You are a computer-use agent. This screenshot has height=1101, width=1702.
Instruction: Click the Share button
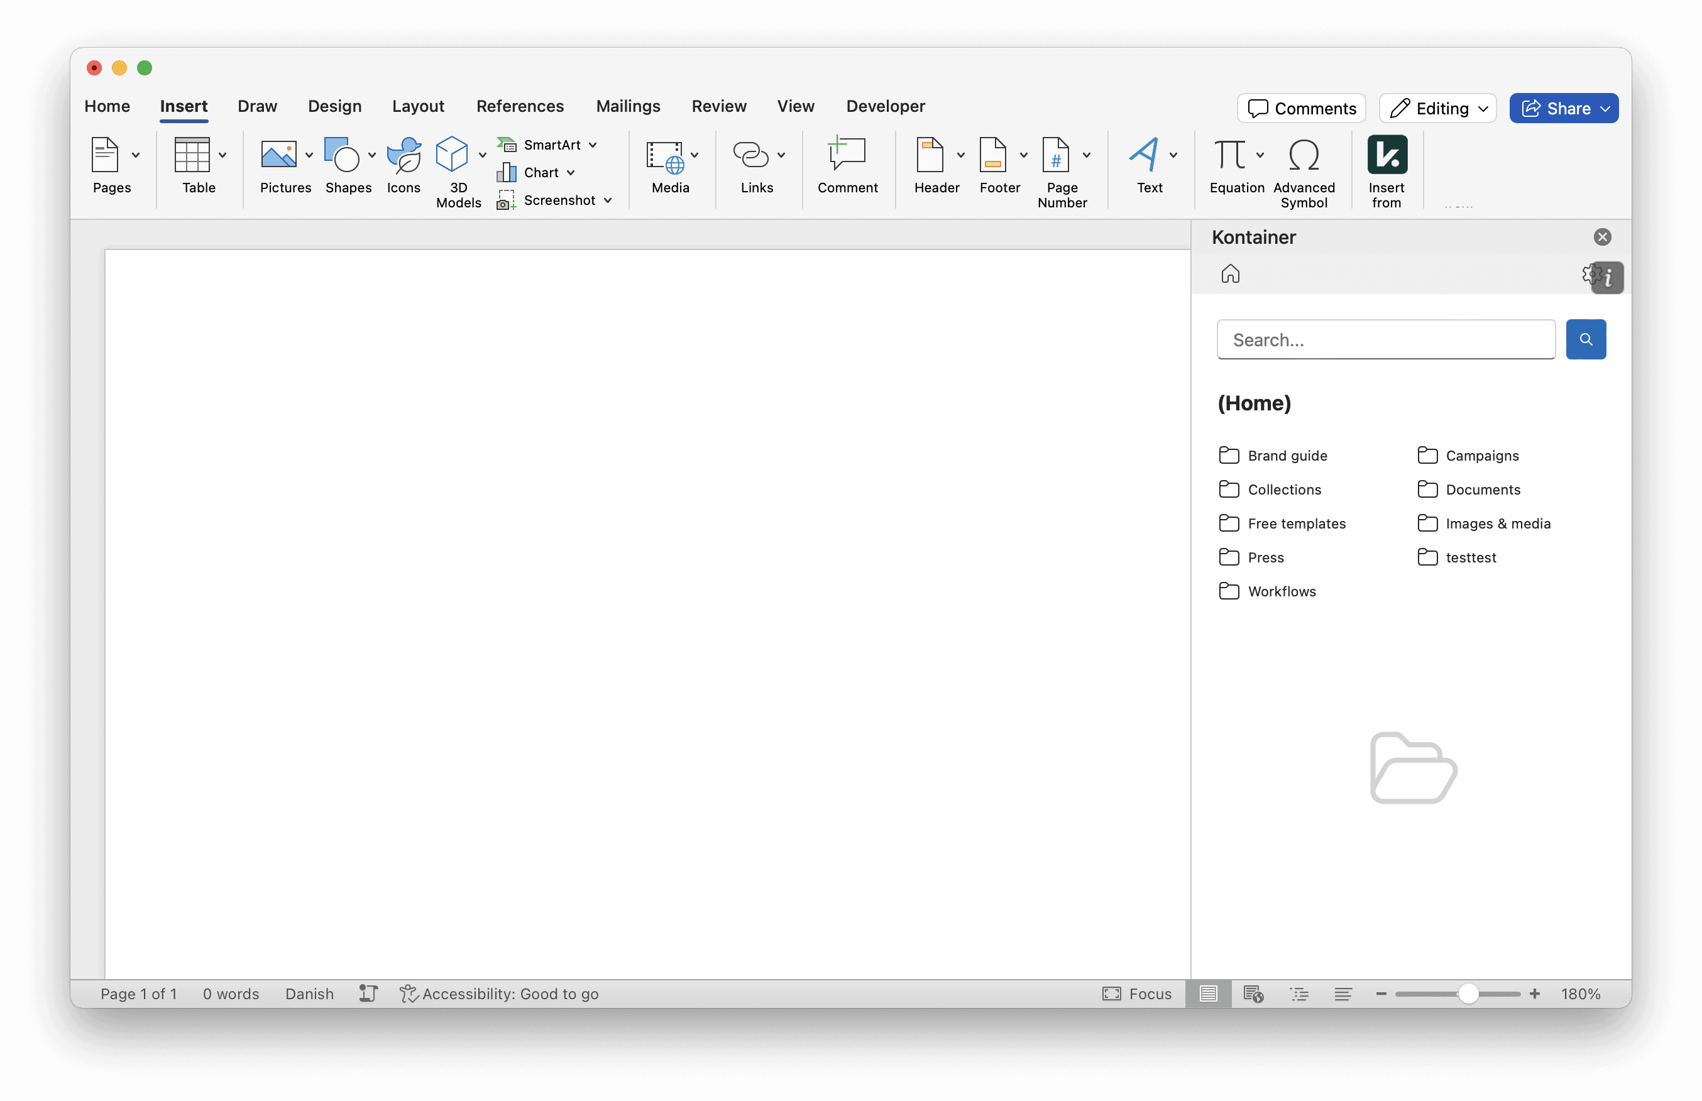pos(1564,108)
